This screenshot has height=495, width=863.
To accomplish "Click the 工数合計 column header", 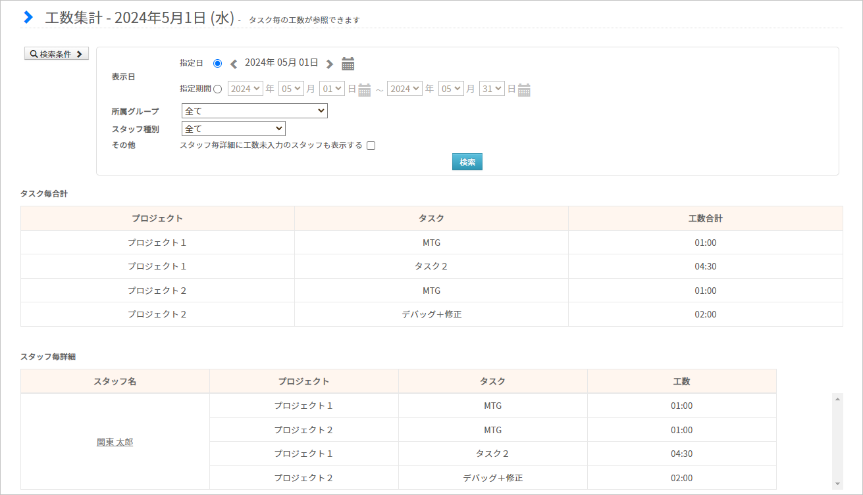I will pyautogui.click(x=705, y=218).
